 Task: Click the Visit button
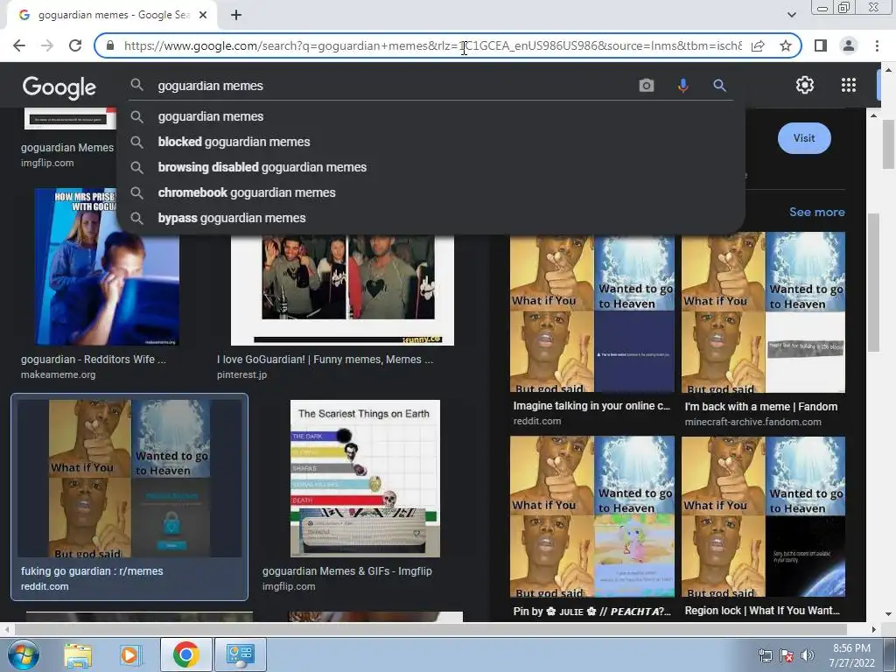804,138
